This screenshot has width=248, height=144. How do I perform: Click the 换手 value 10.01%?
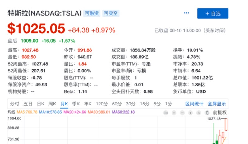coord(195,50)
